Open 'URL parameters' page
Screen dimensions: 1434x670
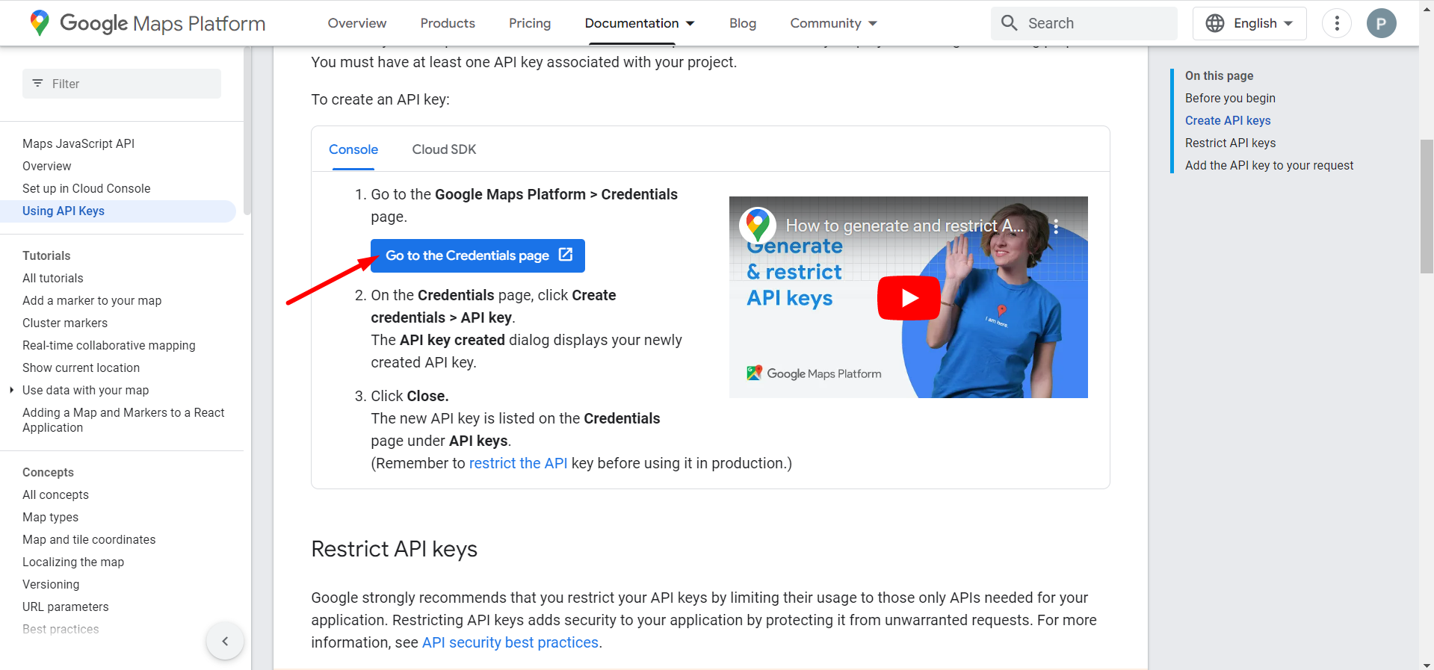pyautogui.click(x=66, y=607)
